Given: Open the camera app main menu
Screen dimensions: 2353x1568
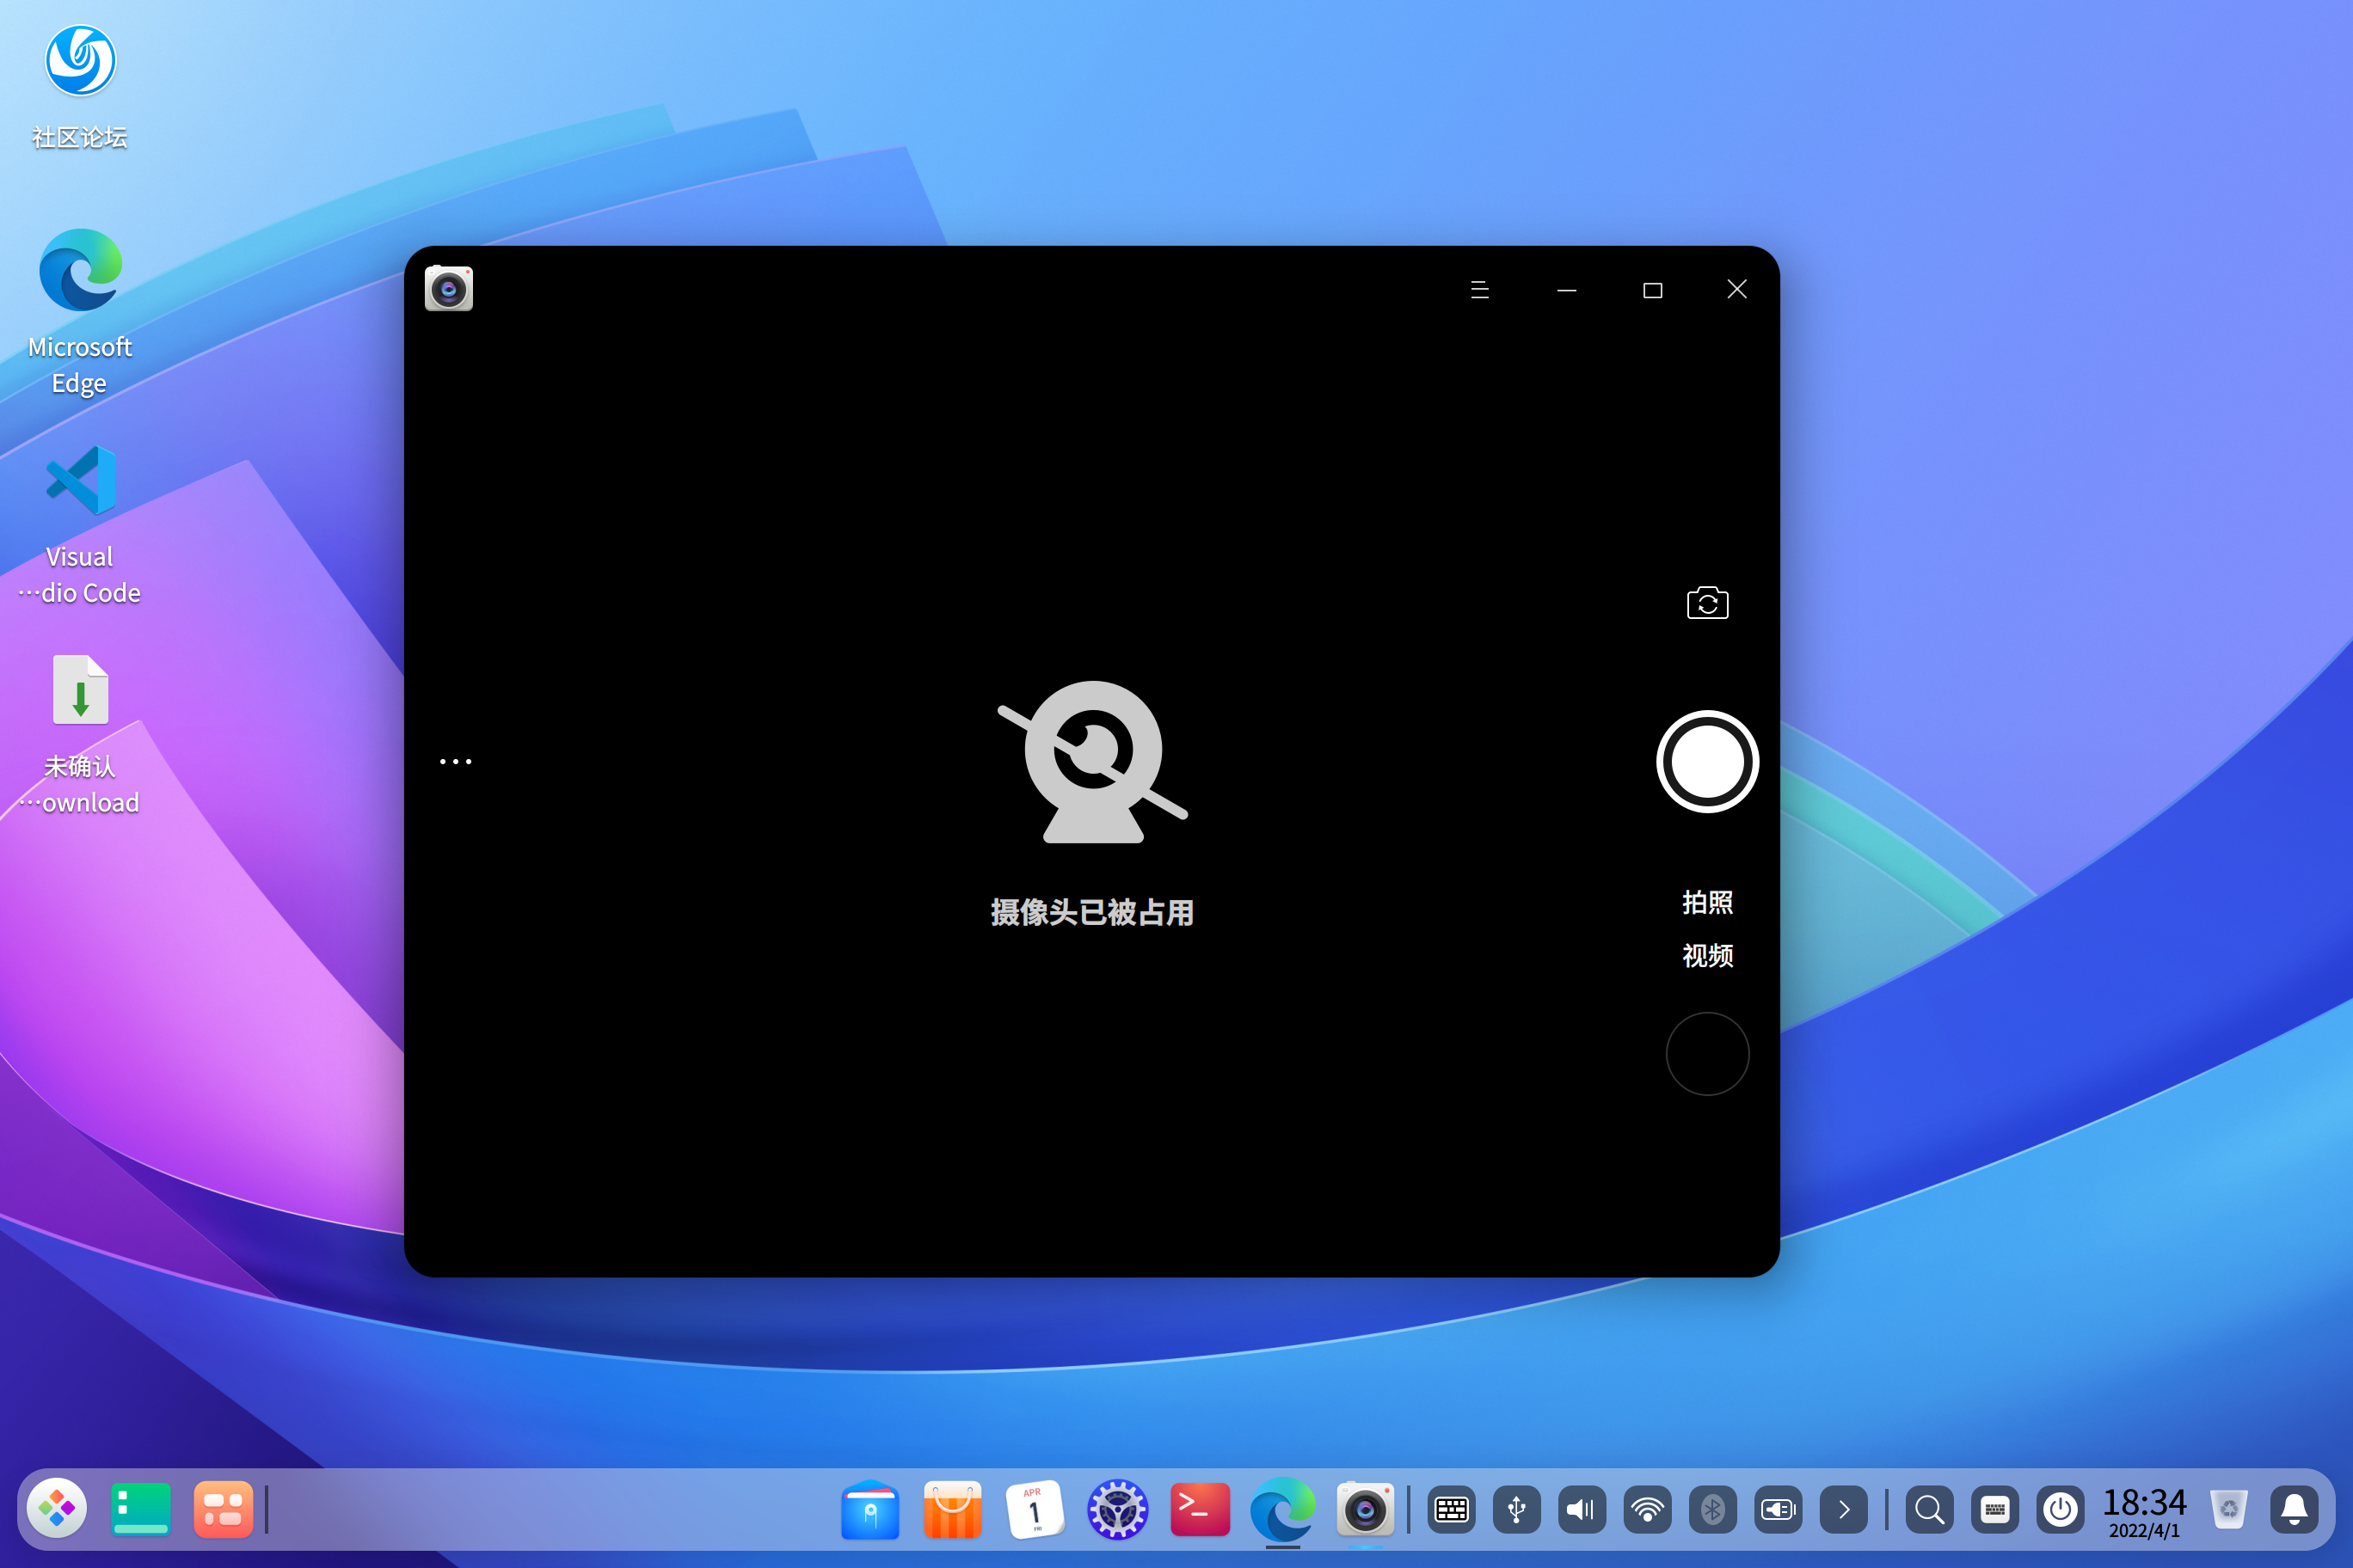Looking at the screenshot, I should (x=1479, y=289).
